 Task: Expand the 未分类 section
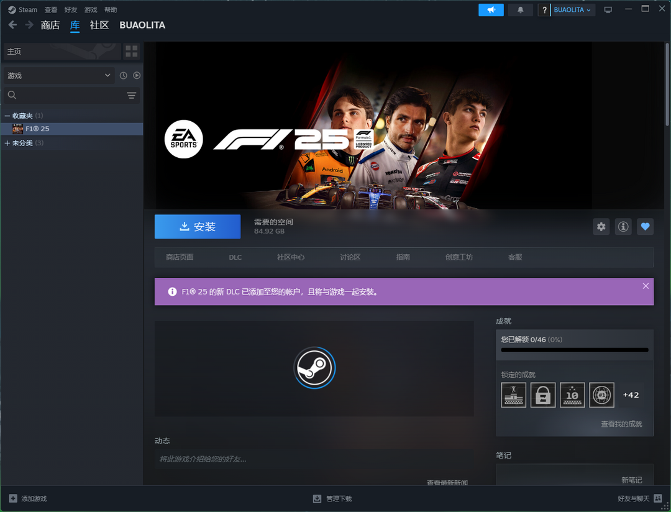click(7, 143)
